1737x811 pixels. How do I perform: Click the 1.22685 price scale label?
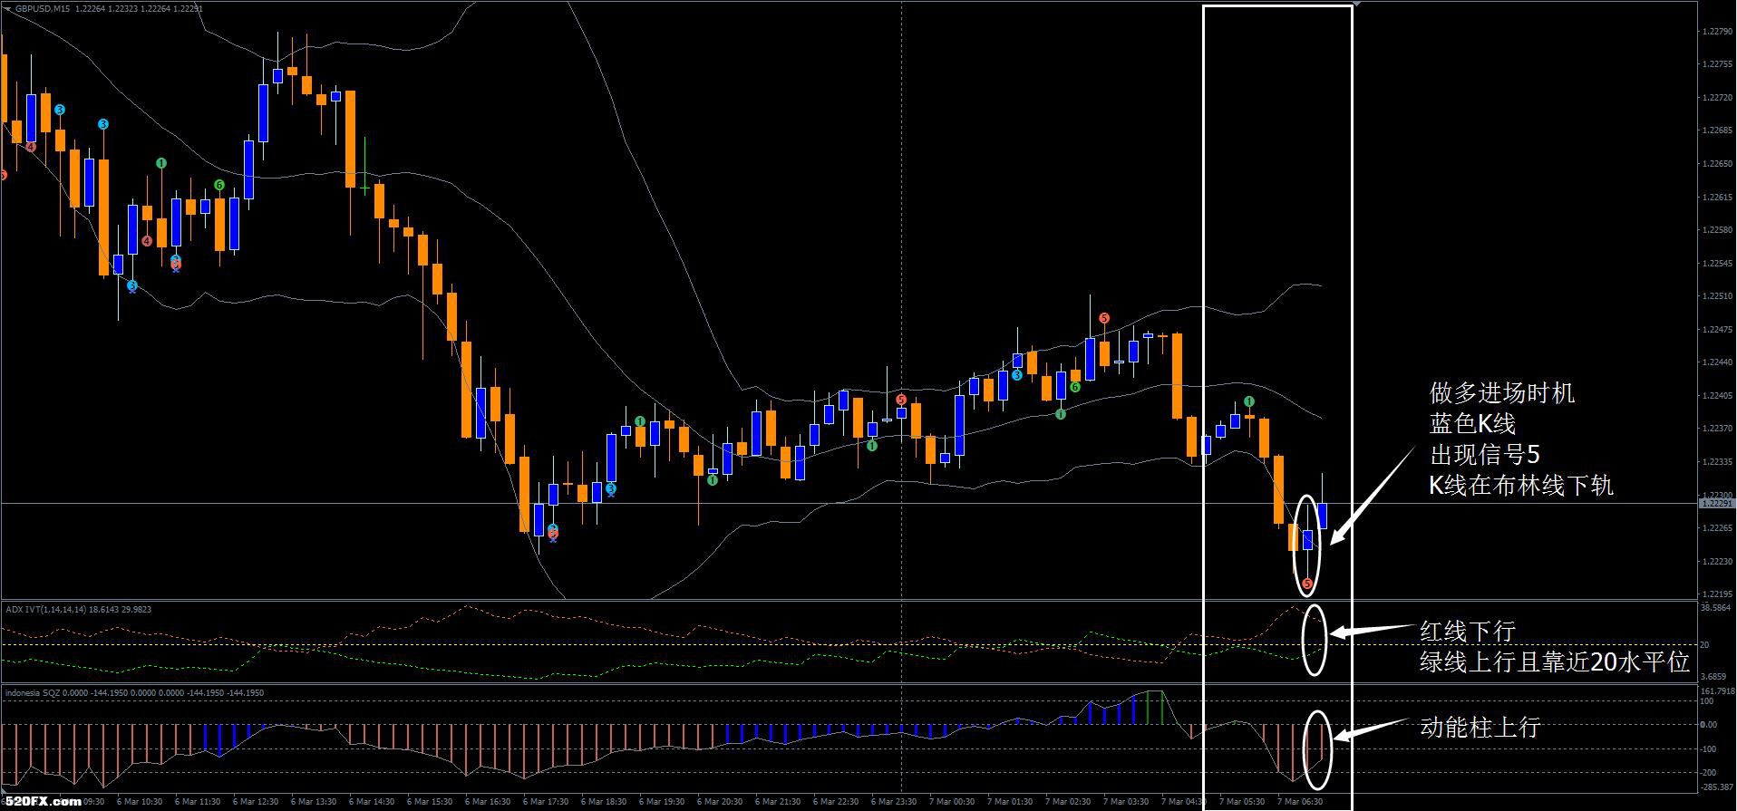pos(1715,130)
